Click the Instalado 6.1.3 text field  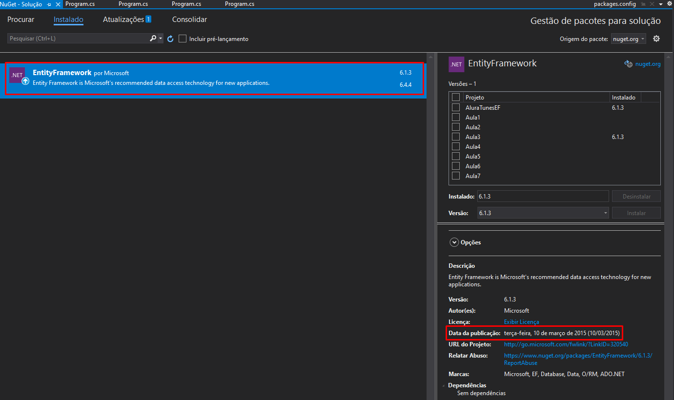(543, 196)
